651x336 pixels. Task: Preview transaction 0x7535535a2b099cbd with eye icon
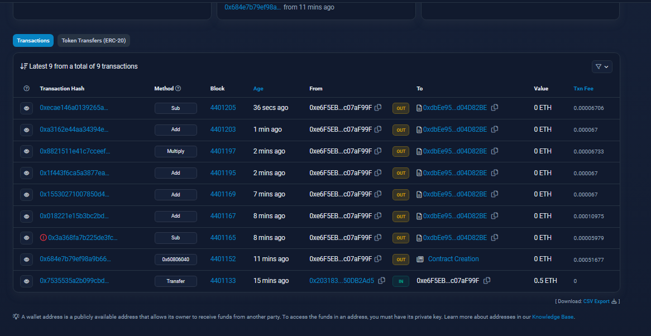tap(27, 281)
